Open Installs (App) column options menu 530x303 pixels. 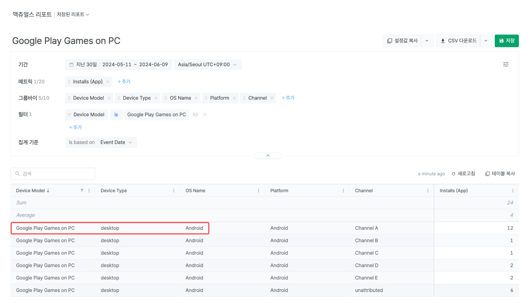(513, 191)
